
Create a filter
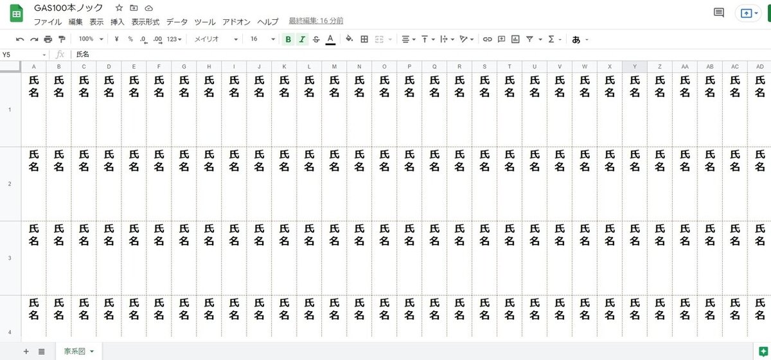[530, 39]
